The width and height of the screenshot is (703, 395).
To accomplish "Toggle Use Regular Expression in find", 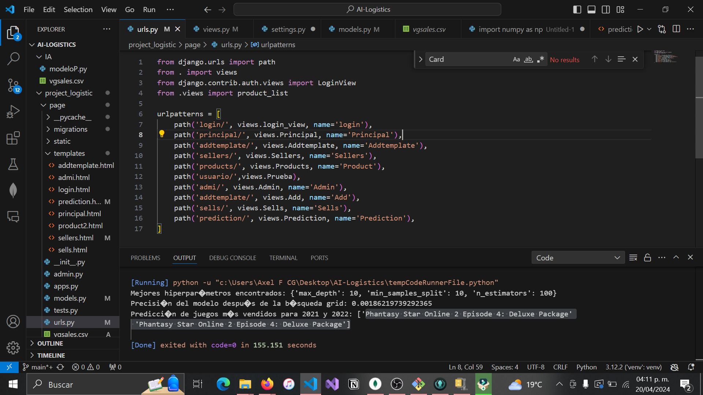I will tap(540, 59).
